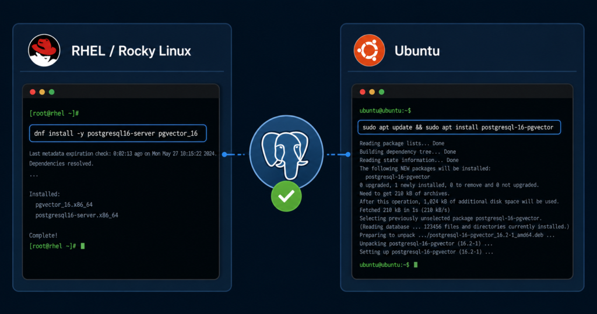This screenshot has height=314, width=597.
Task: Click 'Dependencies resolved.' line
Action: 61,164
